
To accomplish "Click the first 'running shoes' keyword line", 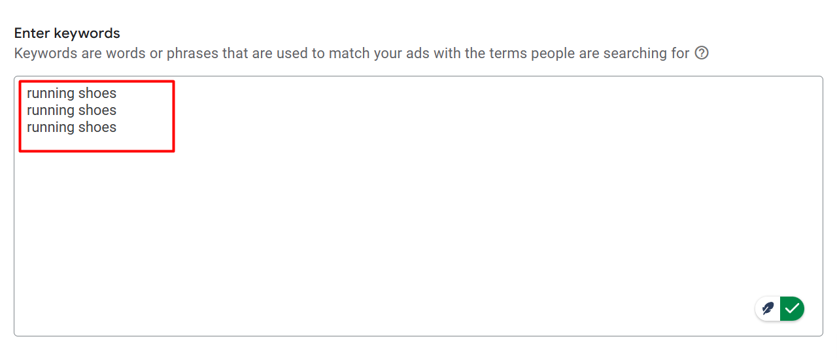I will pyautogui.click(x=71, y=93).
